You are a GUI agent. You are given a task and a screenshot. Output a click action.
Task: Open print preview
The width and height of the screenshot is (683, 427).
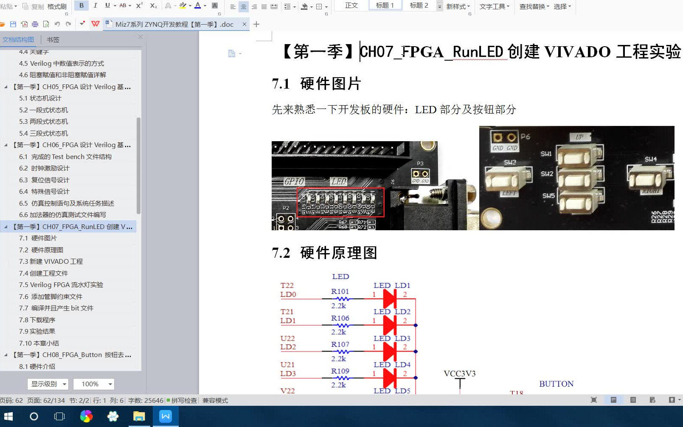(x=46, y=24)
